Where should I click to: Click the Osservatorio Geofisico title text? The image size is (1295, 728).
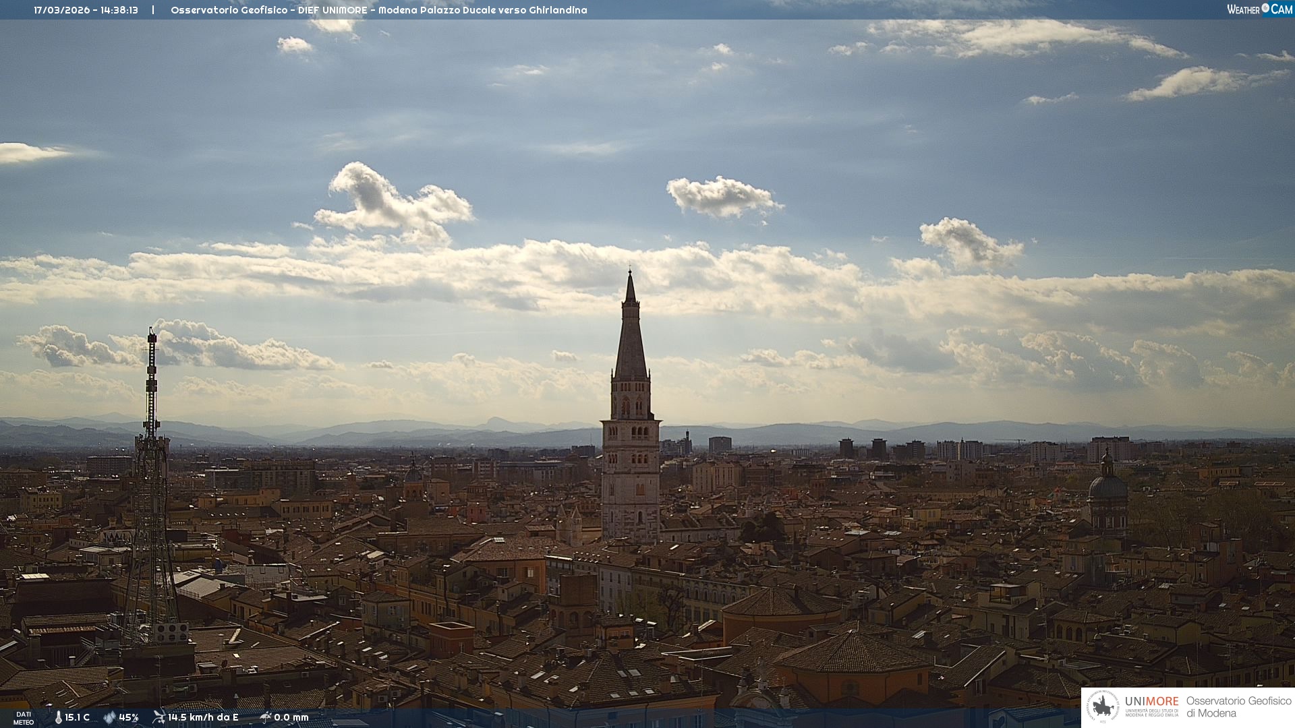[x=229, y=10]
